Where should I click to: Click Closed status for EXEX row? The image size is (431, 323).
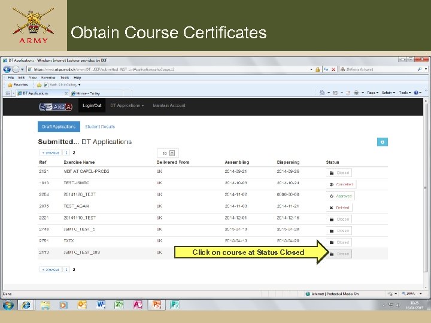(x=339, y=242)
